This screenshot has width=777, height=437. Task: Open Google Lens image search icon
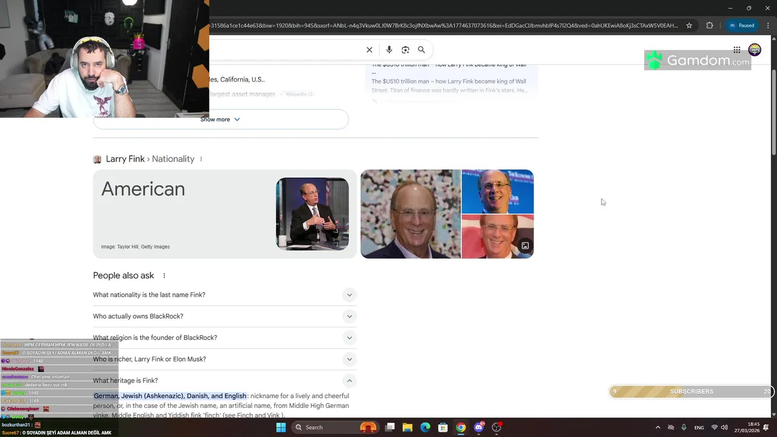(x=405, y=50)
